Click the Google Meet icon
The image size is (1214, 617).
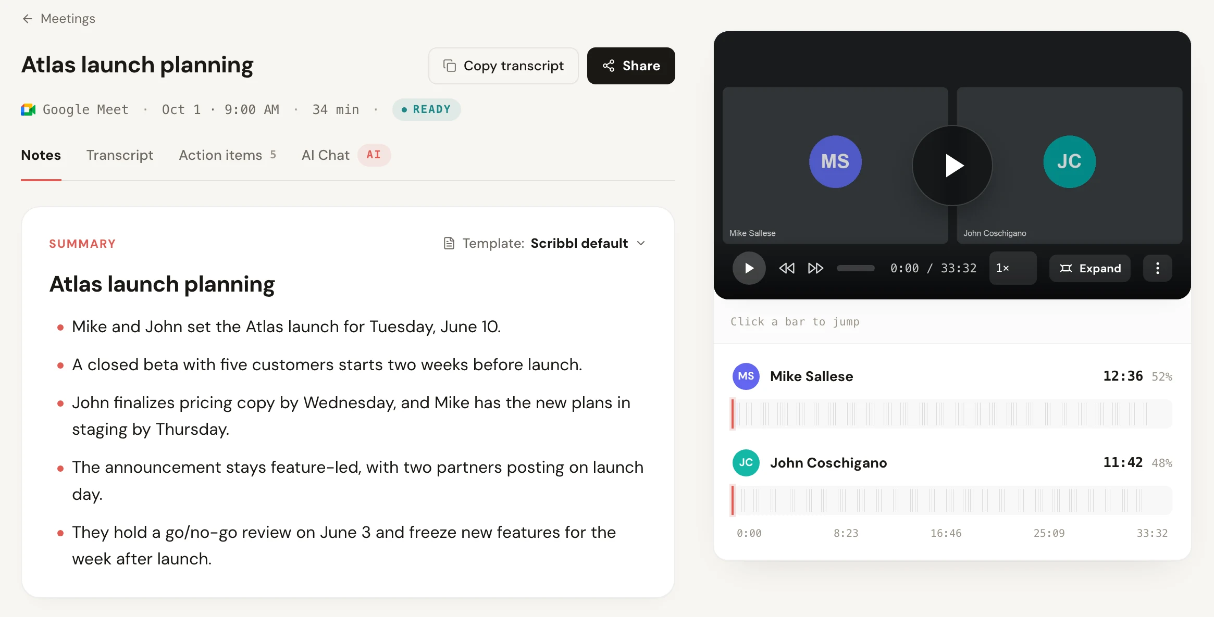pos(28,109)
